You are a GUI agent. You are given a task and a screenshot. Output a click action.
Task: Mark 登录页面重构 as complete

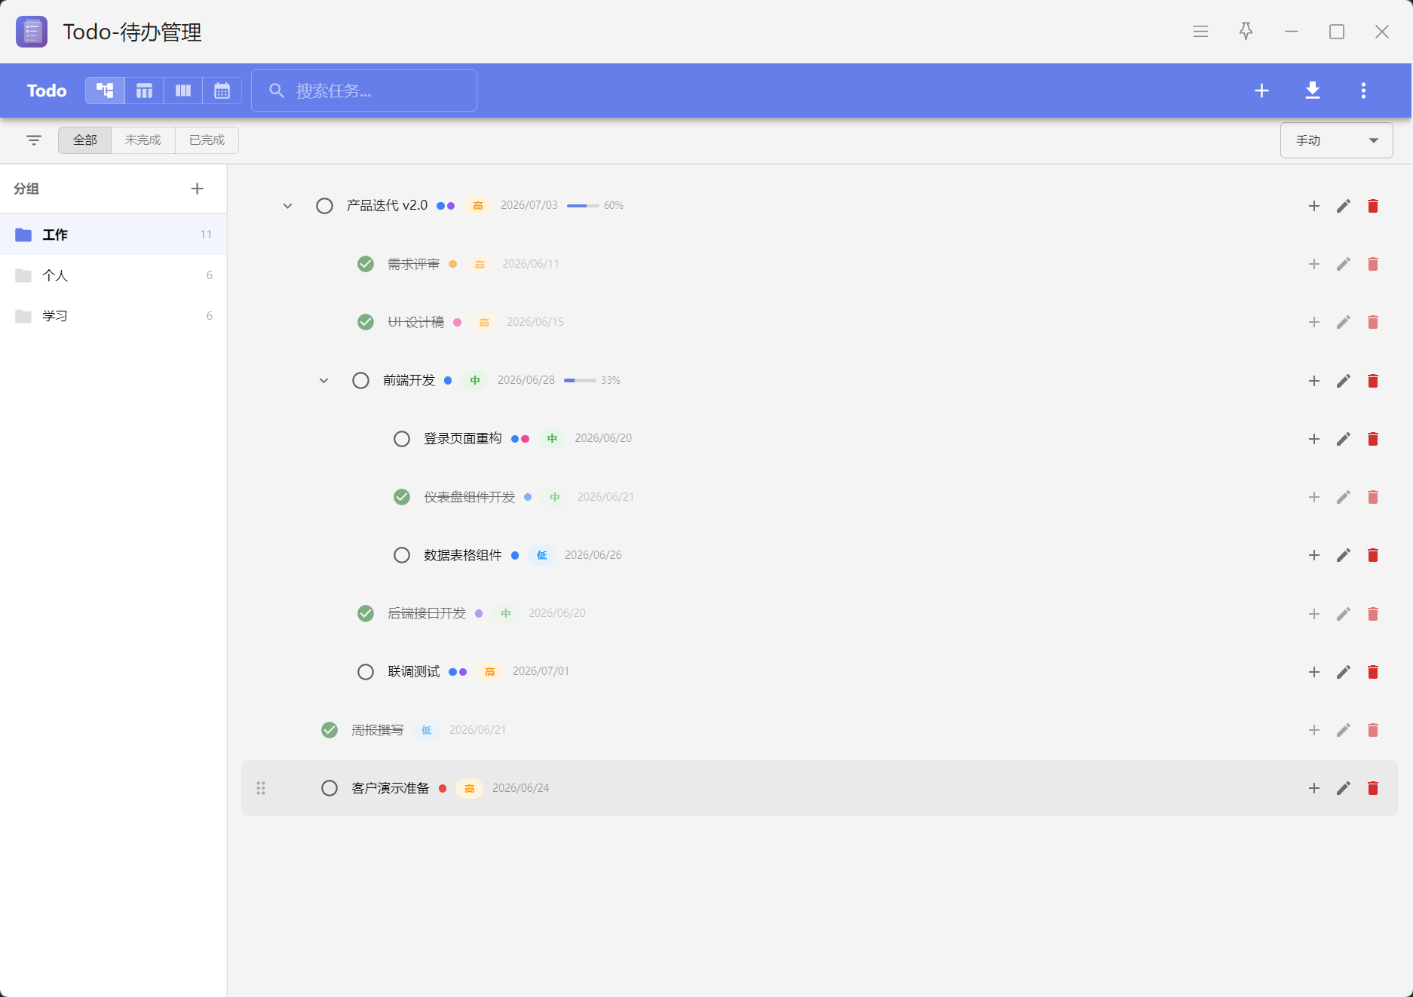coord(402,439)
